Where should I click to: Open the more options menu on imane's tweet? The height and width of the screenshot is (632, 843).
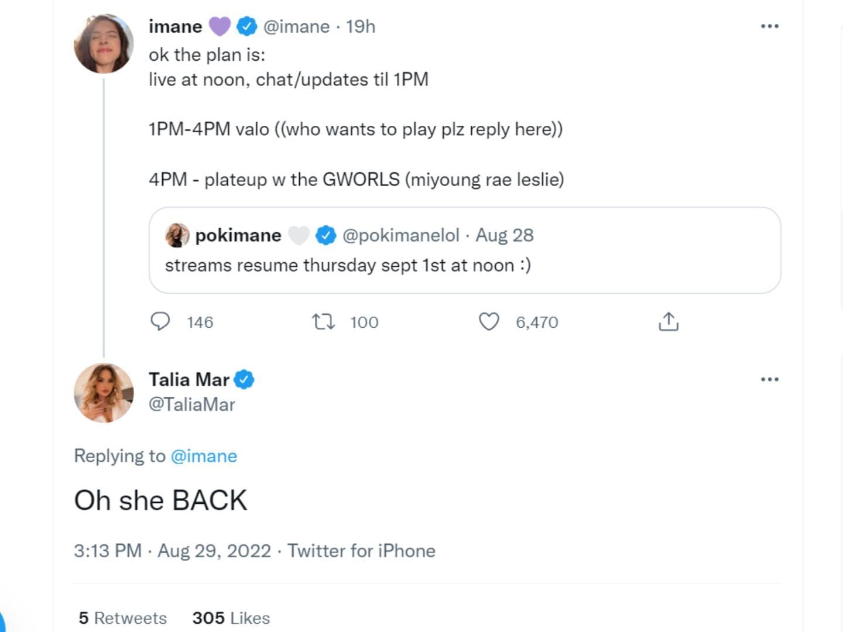click(x=770, y=26)
